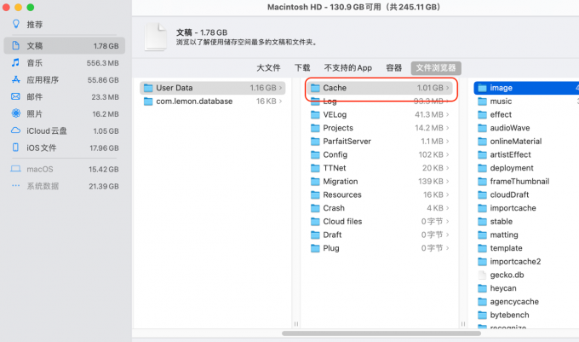Screen dimensions: 579x342
Task: Click the ParfaitServer folder icon
Action: pos(315,142)
